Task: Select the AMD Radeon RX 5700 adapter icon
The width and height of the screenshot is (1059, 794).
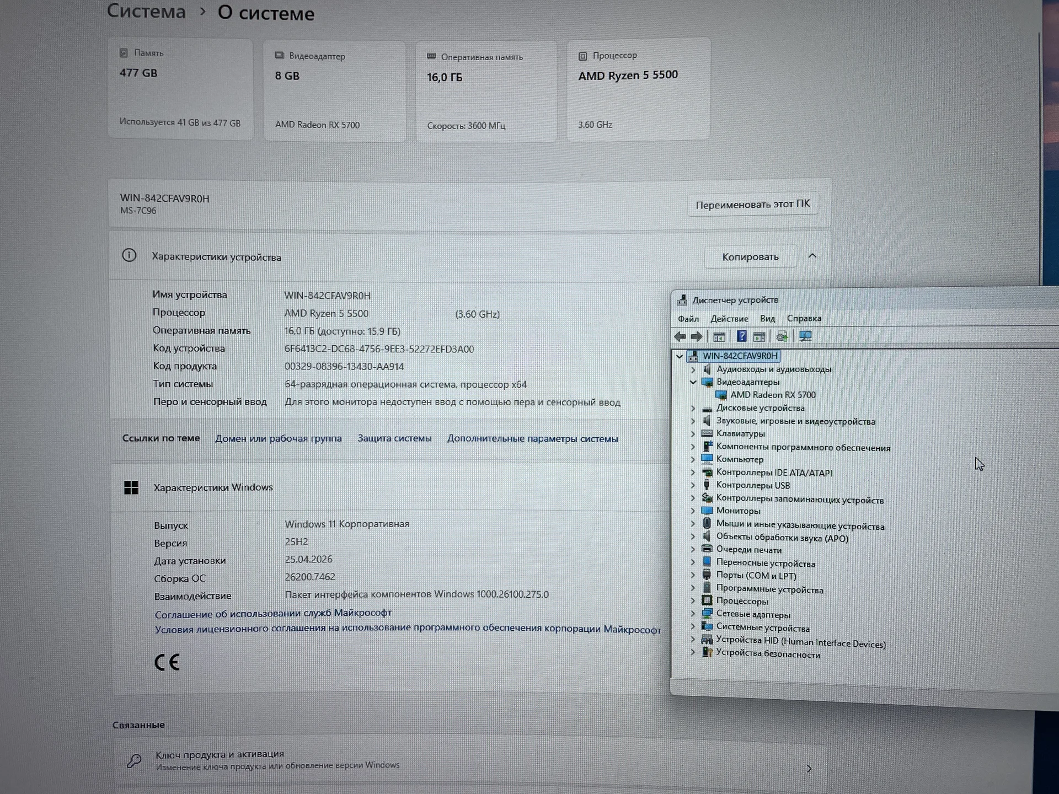Action: (721, 395)
